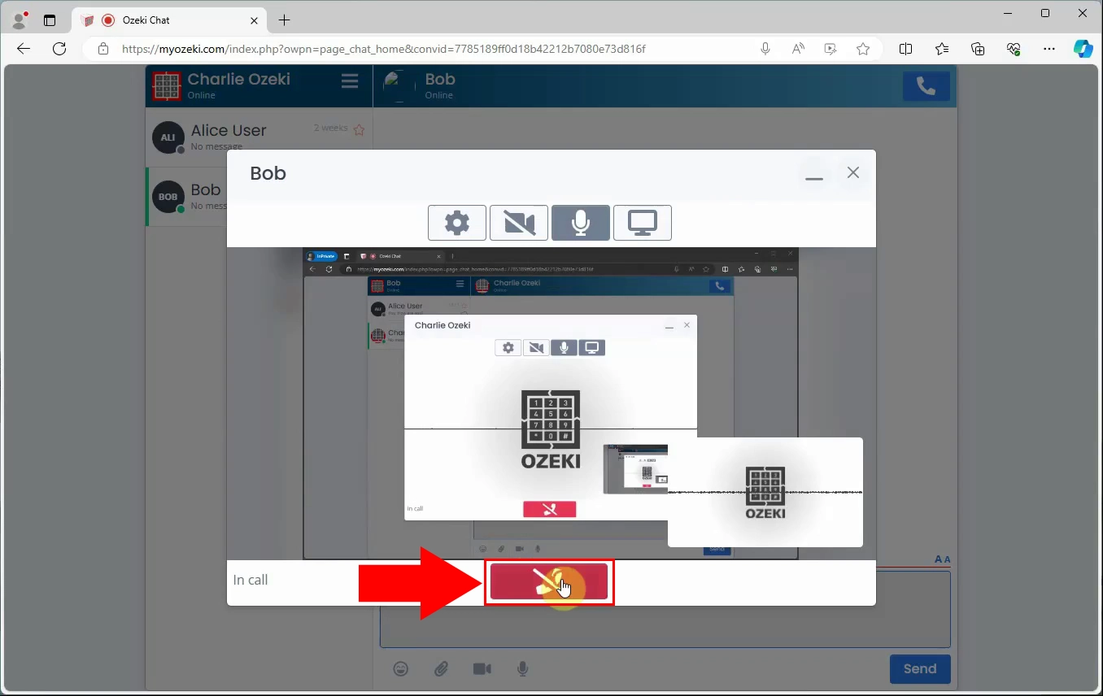Mute the microphone in the call dialog
The height and width of the screenshot is (696, 1103).
pyautogui.click(x=581, y=223)
